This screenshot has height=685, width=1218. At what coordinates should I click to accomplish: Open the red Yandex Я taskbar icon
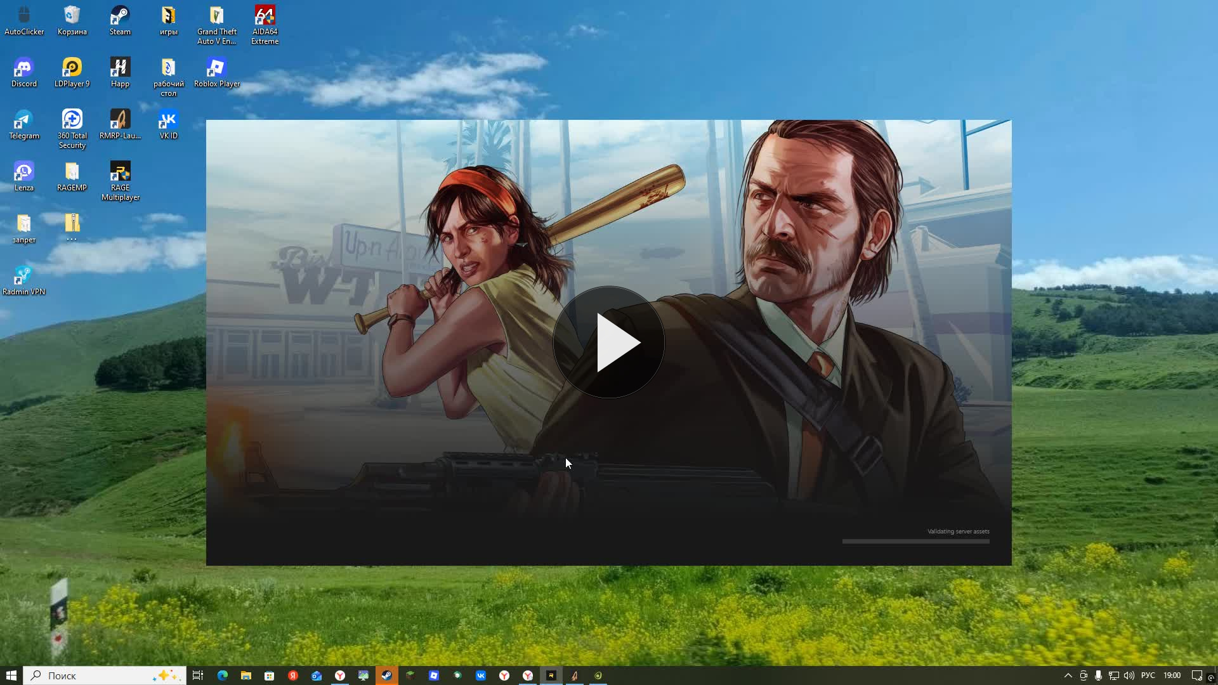coord(292,675)
